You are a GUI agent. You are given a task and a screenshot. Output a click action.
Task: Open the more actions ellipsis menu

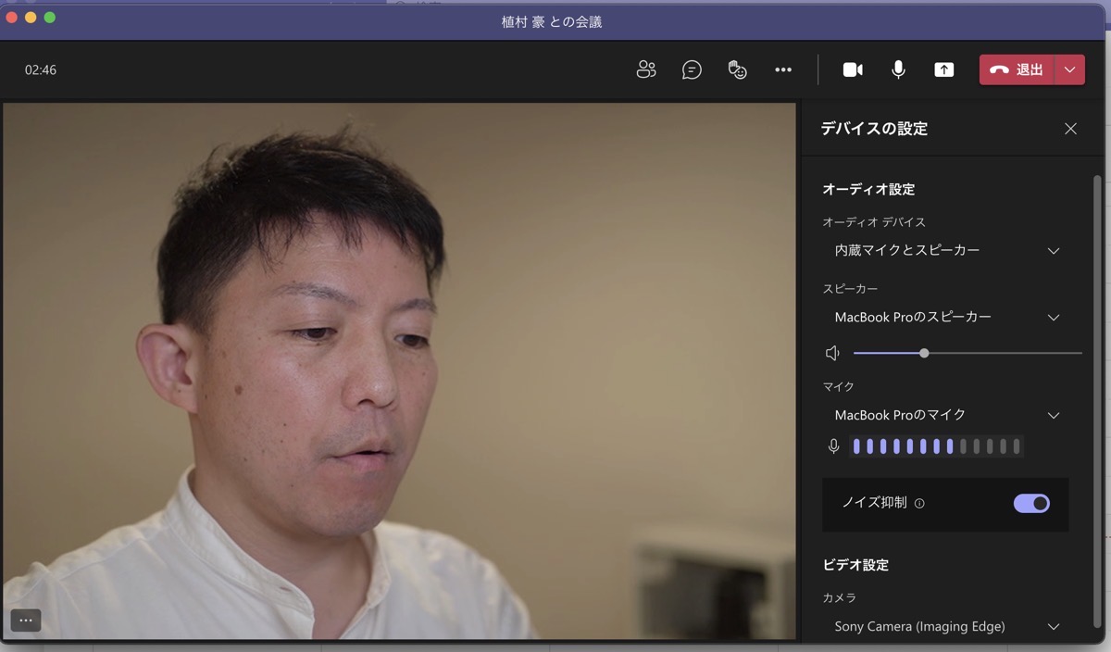pos(783,69)
